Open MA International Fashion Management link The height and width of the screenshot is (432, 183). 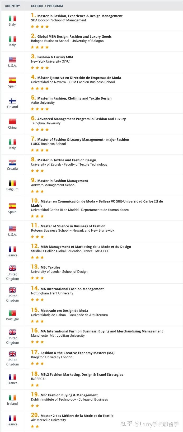72,289
